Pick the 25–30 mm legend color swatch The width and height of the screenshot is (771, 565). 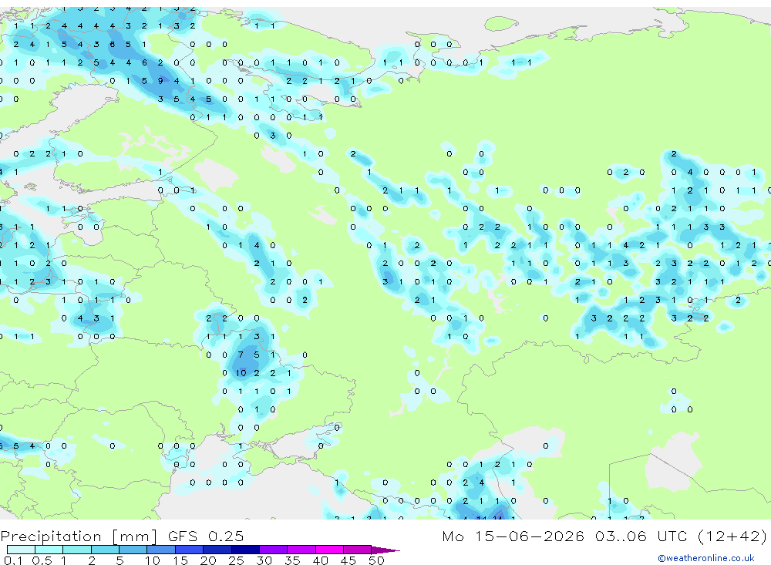pos(245,550)
